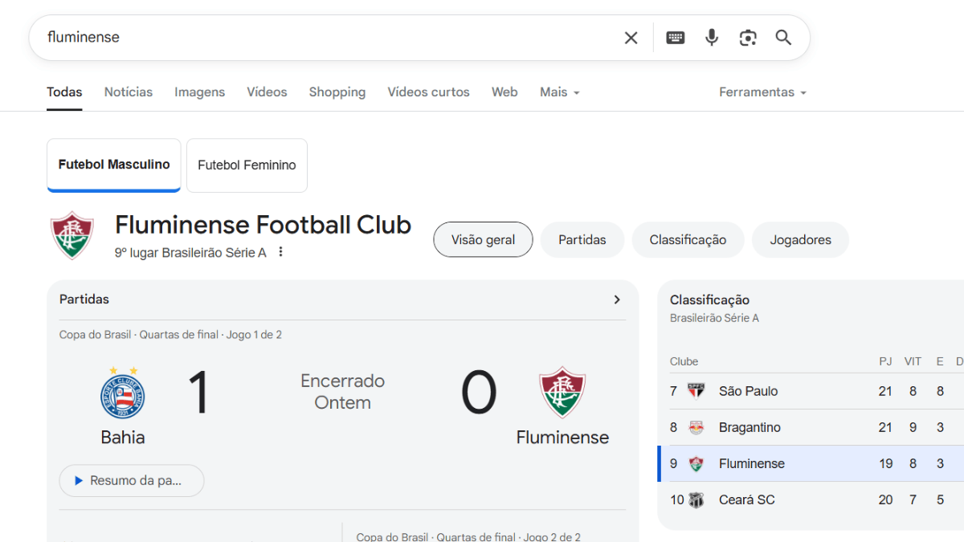The width and height of the screenshot is (964, 542).
Task: Click the search field containing fluminense
Action: click(321, 38)
